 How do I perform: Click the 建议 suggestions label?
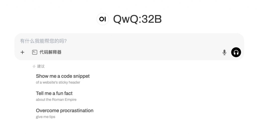coord(41,66)
